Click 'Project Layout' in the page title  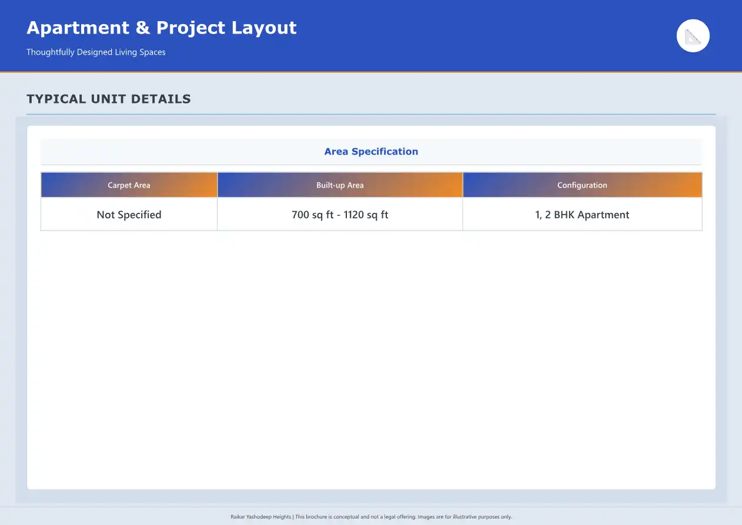[226, 28]
